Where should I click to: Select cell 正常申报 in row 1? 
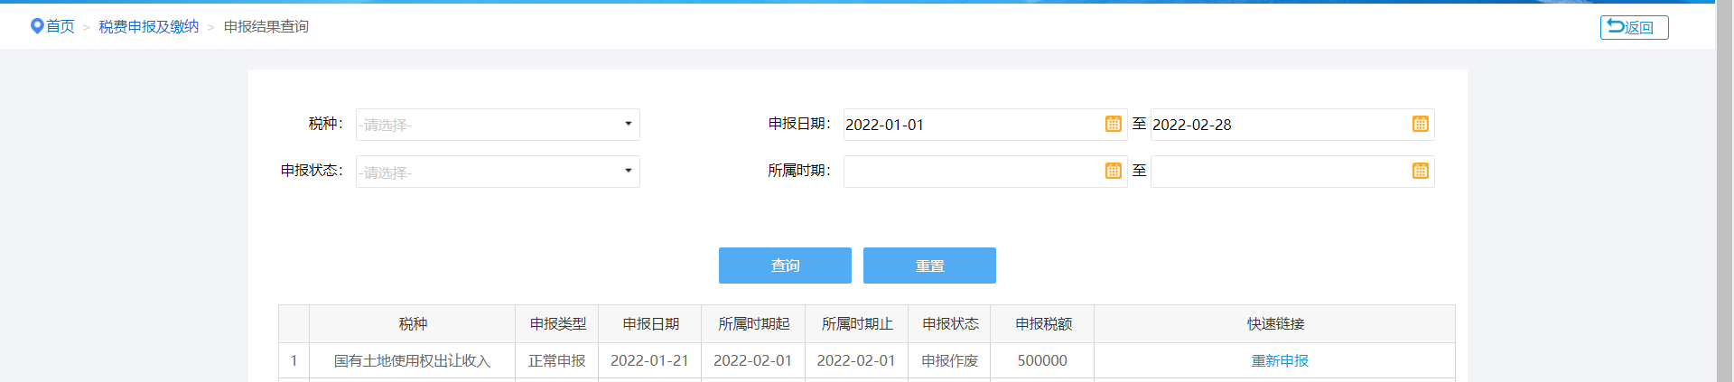pos(557,360)
